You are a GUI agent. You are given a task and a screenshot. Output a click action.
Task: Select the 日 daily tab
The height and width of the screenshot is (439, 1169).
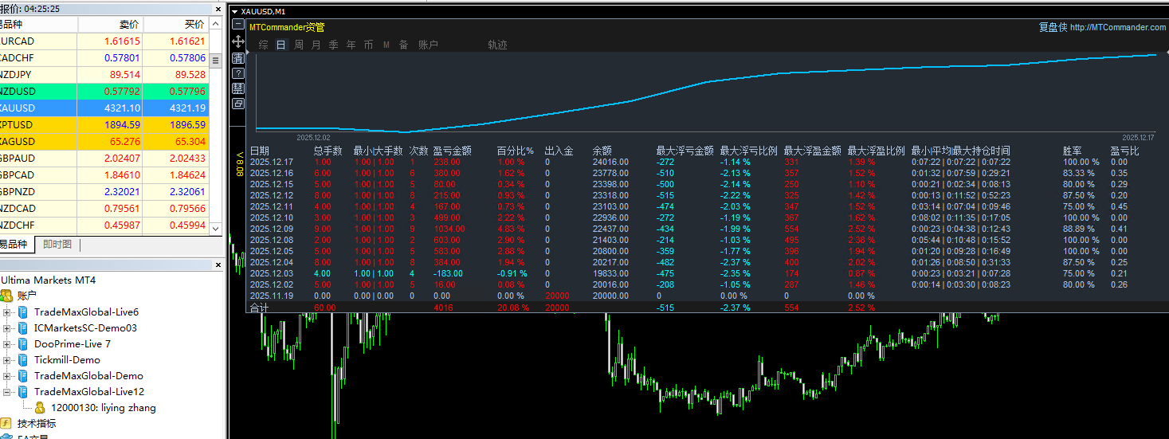[x=280, y=45]
